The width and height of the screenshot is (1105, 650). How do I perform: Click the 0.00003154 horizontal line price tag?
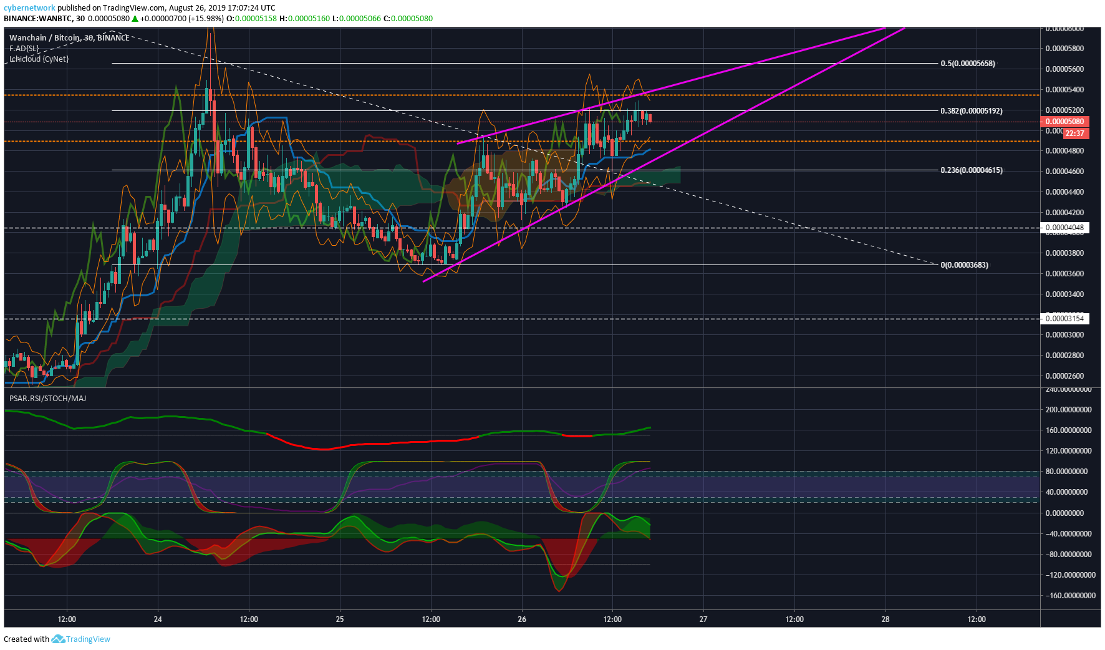click(1064, 319)
